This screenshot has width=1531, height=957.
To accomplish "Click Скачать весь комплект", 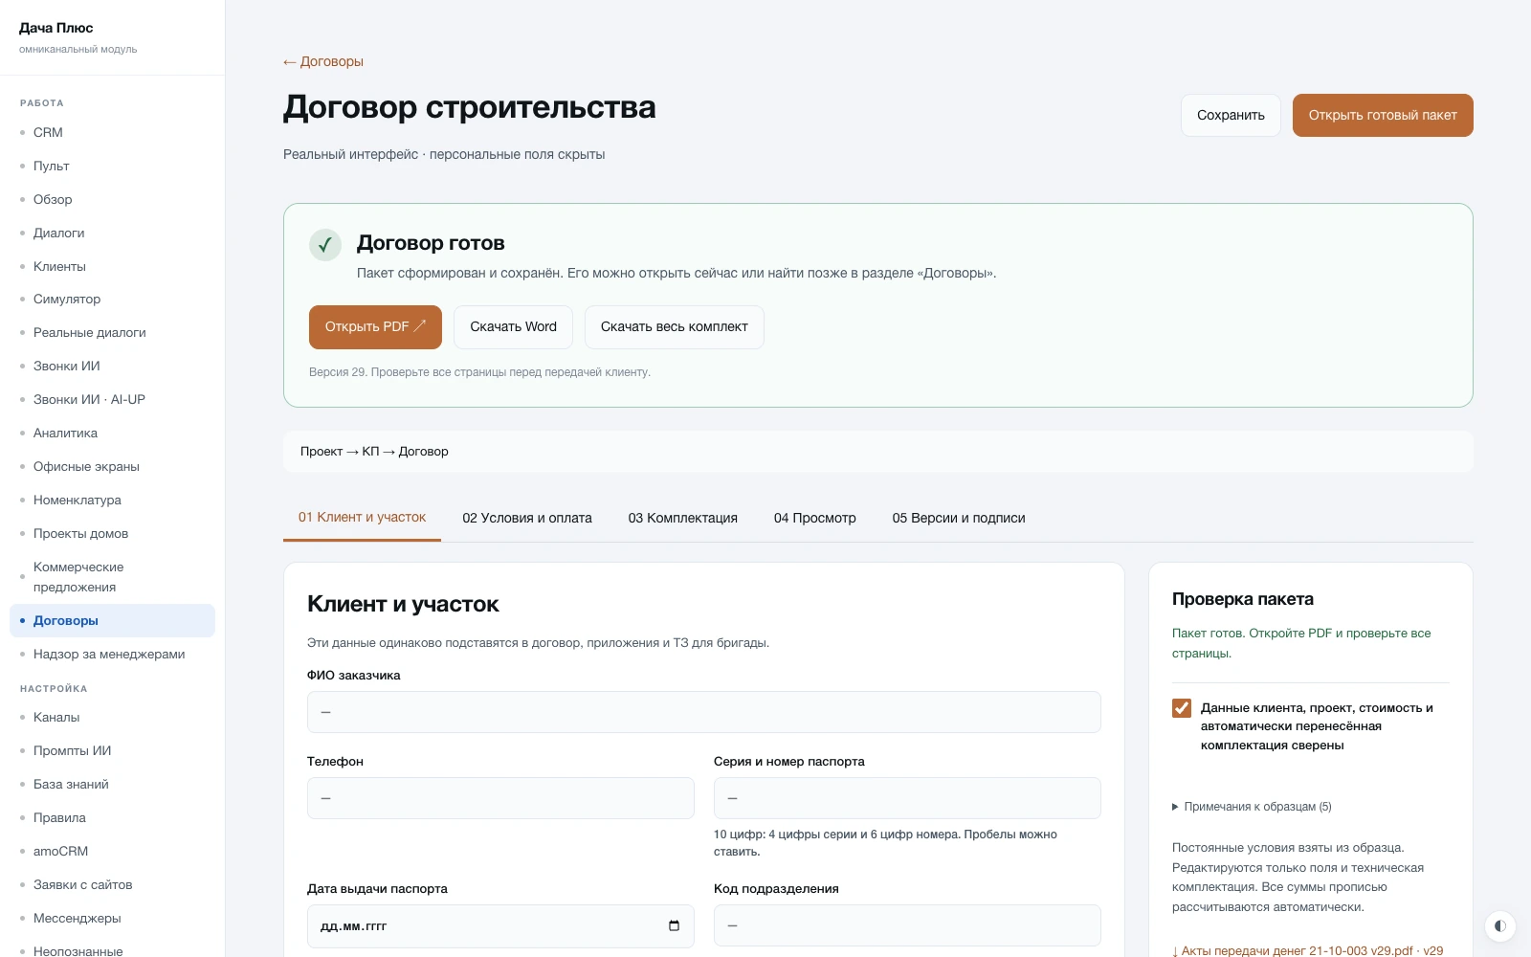I will coord(675,327).
